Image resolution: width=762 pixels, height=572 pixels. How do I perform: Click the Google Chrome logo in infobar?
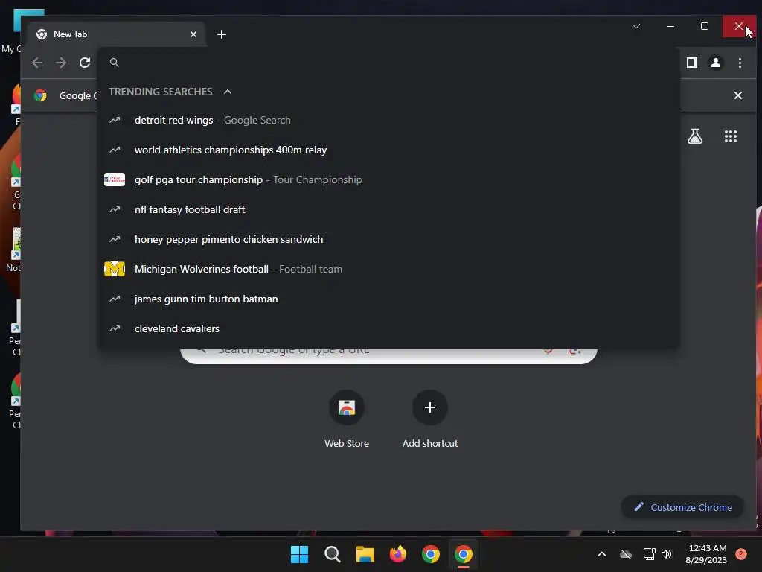[40, 95]
